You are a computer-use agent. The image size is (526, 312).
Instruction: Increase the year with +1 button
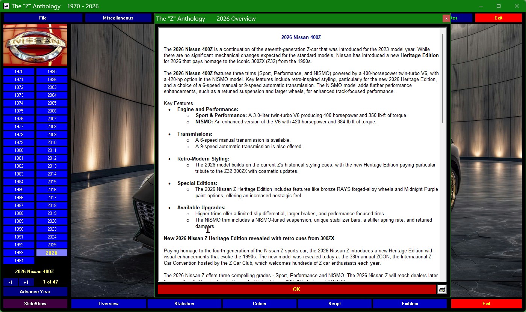tap(26, 282)
